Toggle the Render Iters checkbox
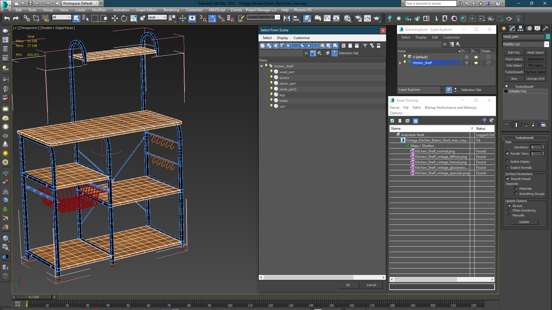This screenshot has width=552, height=310. 507,154
